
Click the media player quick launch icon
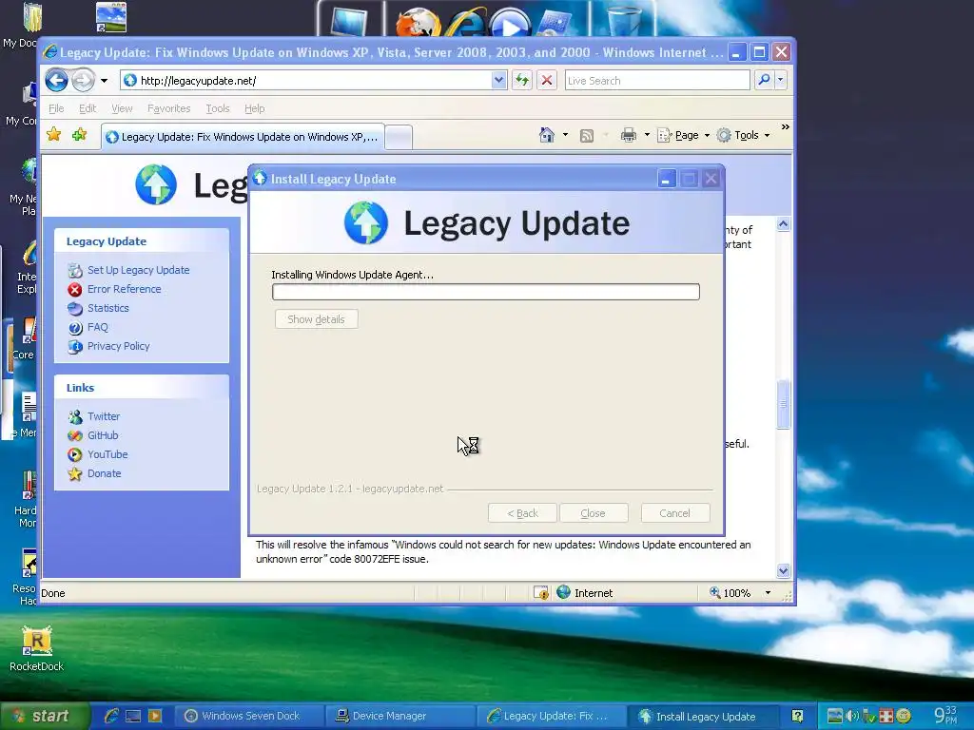pos(155,716)
